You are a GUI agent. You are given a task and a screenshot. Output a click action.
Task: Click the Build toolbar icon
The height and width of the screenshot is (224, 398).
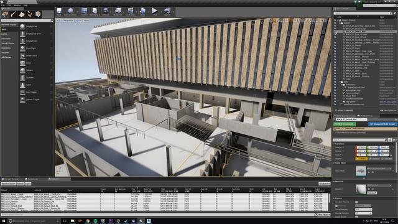click(x=142, y=11)
